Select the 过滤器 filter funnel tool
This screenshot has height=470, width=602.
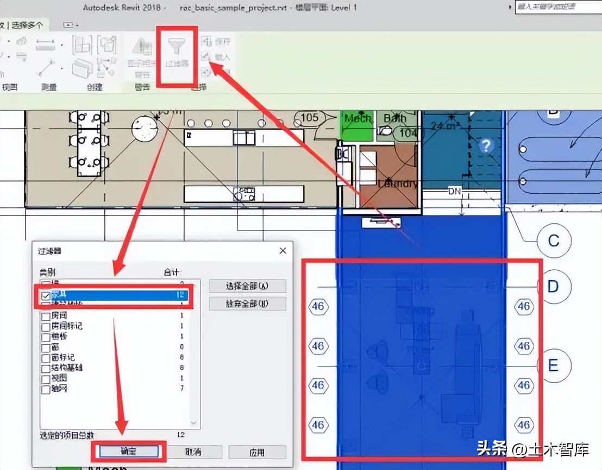(x=177, y=46)
